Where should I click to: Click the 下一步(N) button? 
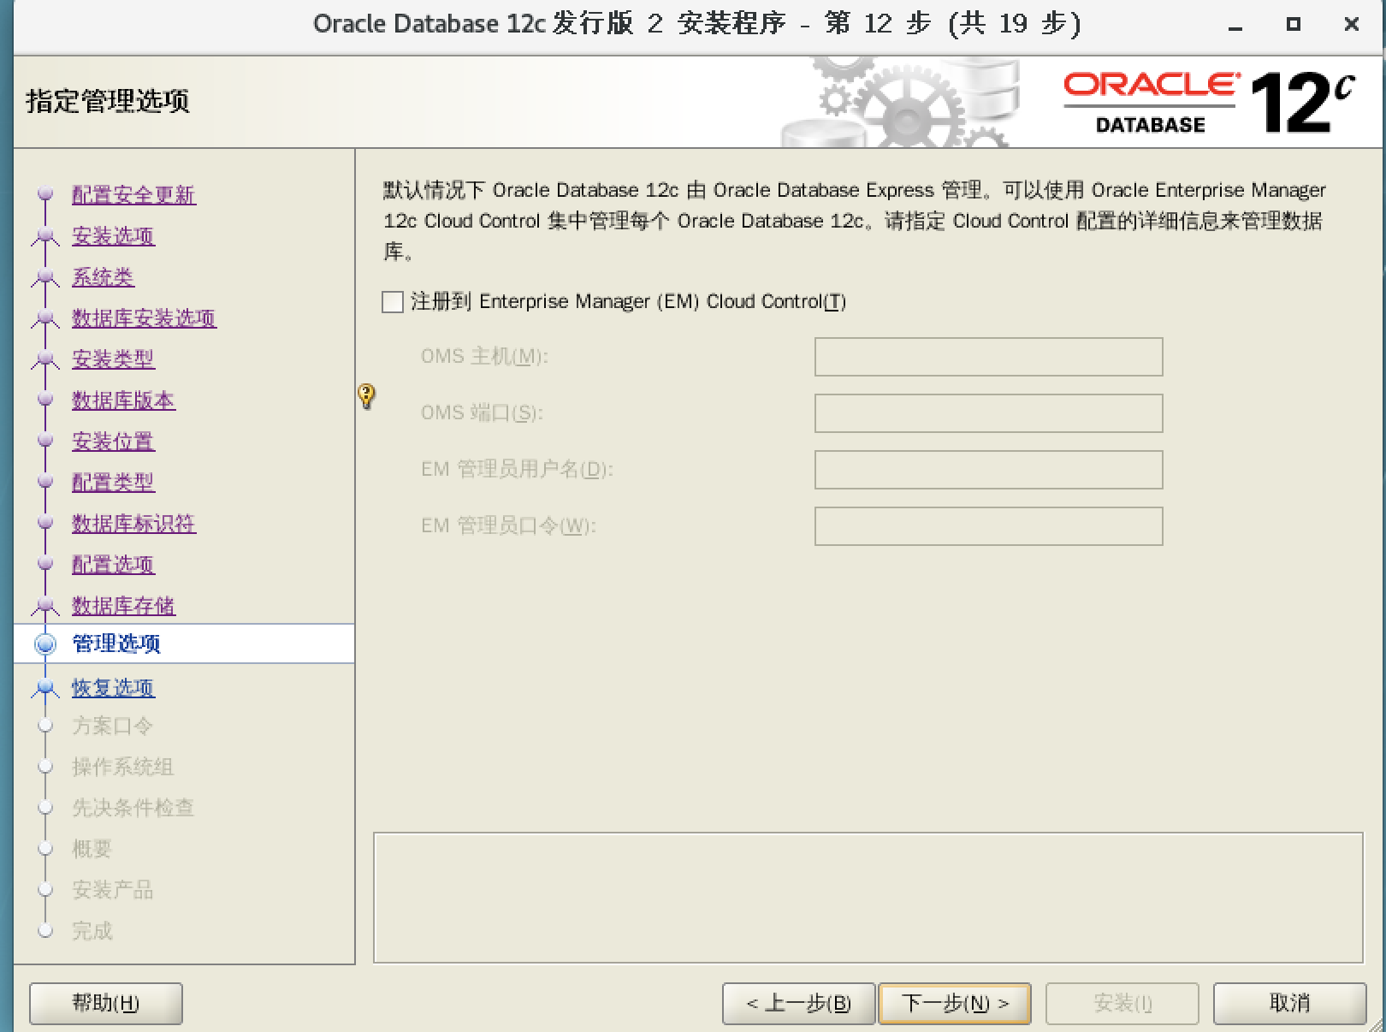point(953,1003)
